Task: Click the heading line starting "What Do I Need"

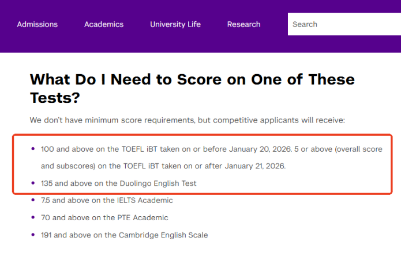Action: [x=192, y=79]
